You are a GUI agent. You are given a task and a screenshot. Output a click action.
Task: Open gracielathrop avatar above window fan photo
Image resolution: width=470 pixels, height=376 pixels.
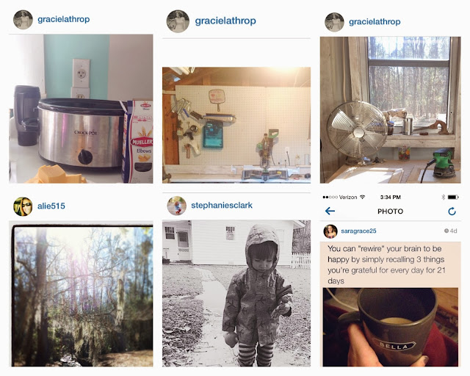tap(334, 22)
